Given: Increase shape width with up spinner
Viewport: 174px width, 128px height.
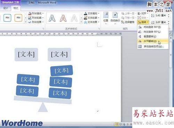Looking at the screenshot, I should [x=169, y=21].
